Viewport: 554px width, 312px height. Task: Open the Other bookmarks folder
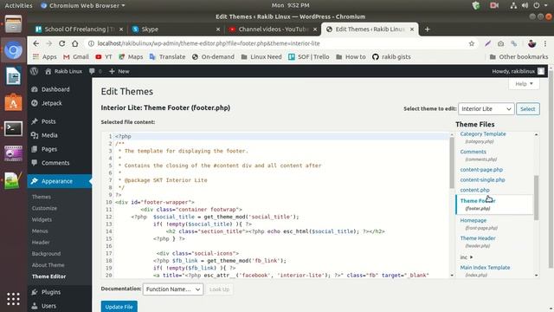(x=519, y=56)
